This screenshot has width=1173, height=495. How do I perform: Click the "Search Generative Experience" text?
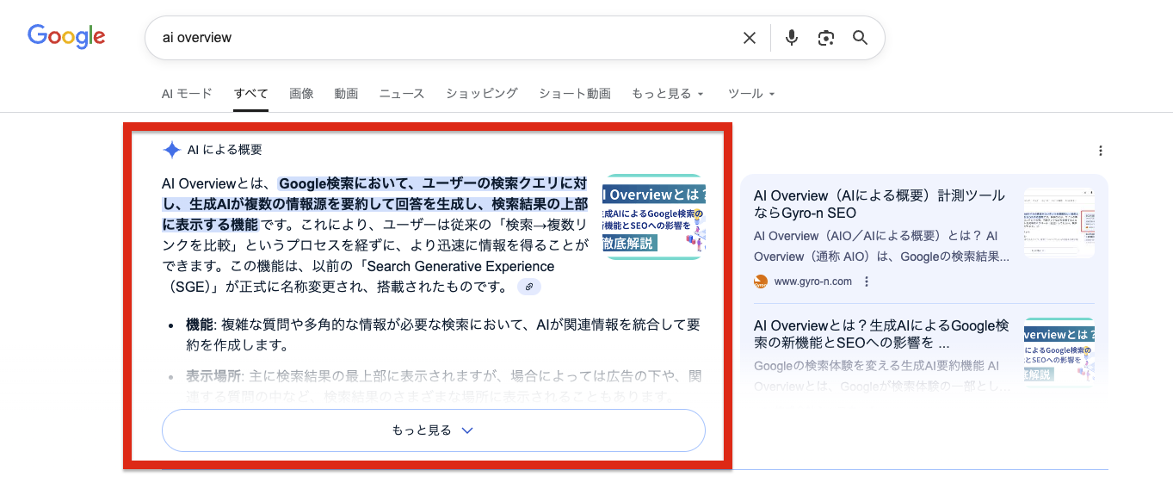[460, 267]
